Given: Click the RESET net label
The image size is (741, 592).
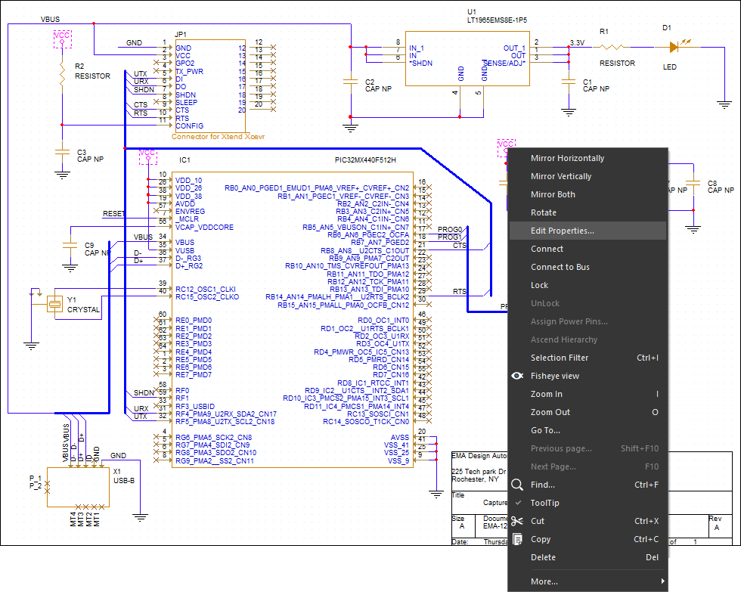Looking at the screenshot, I should (113, 214).
